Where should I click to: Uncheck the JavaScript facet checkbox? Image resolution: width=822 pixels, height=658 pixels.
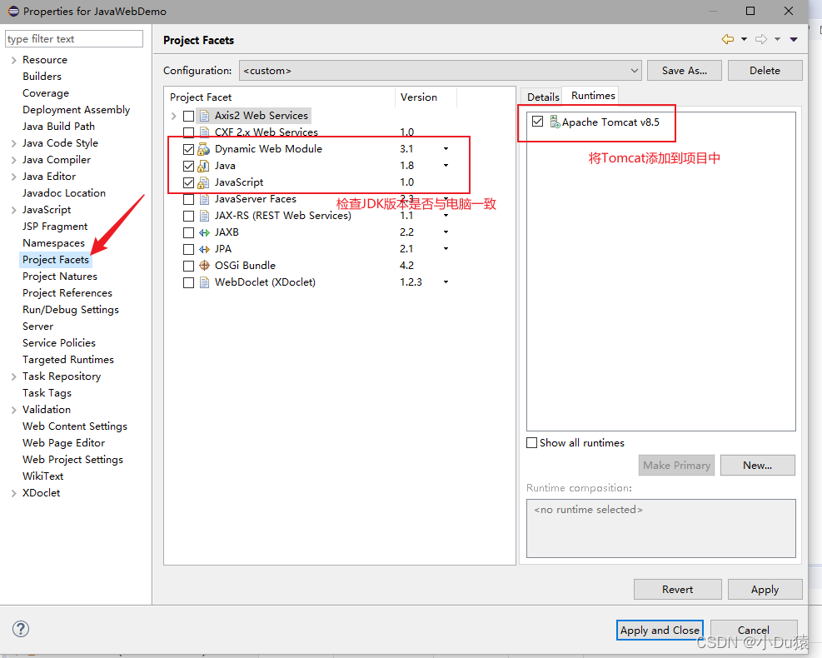point(189,183)
